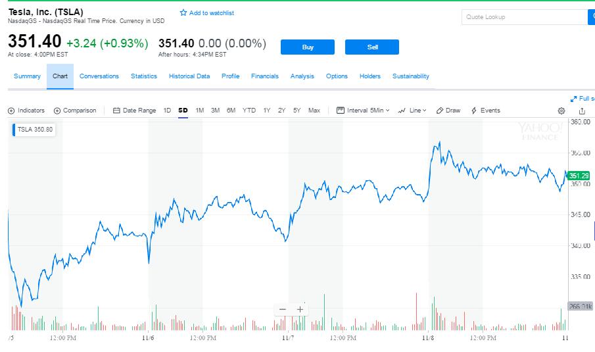The width and height of the screenshot is (595, 352).
Task: Set chart range to YTD
Action: point(249,111)
